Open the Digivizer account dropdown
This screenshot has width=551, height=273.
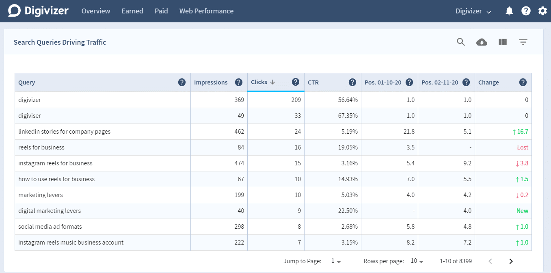pos(473,11)
